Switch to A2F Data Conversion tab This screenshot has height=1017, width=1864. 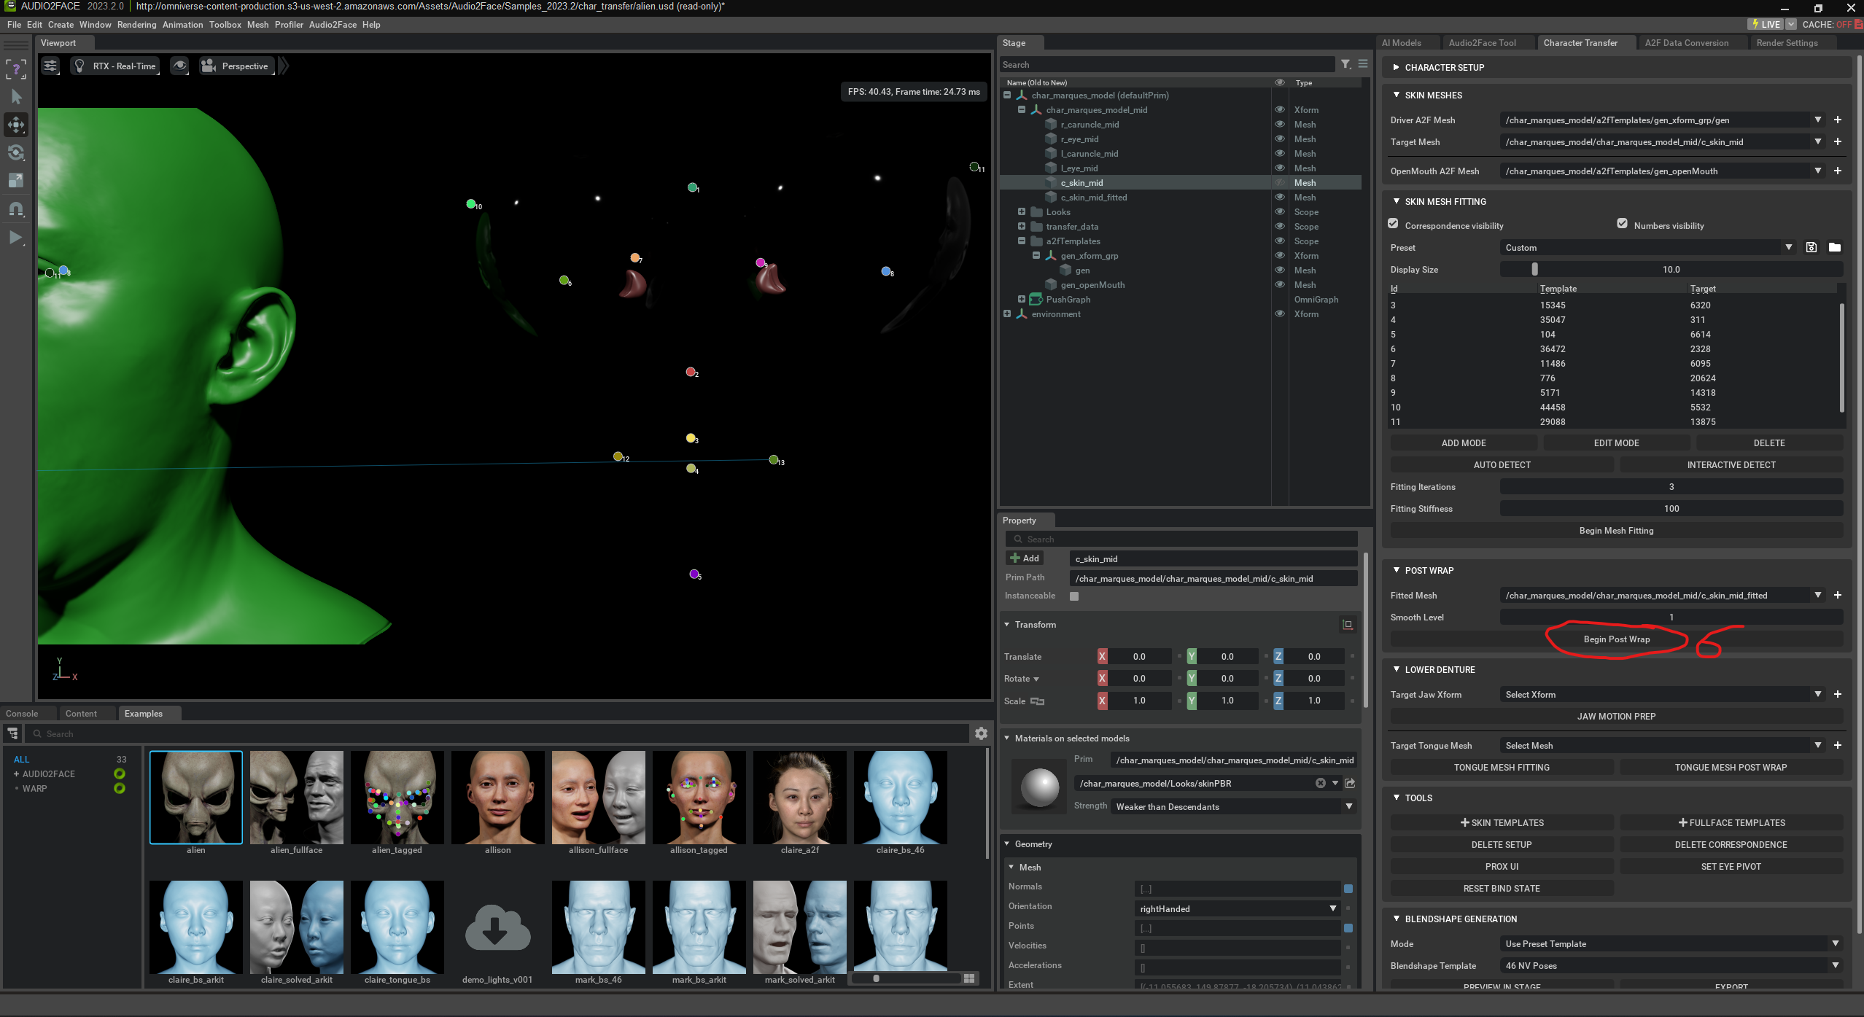point(1686,42)
